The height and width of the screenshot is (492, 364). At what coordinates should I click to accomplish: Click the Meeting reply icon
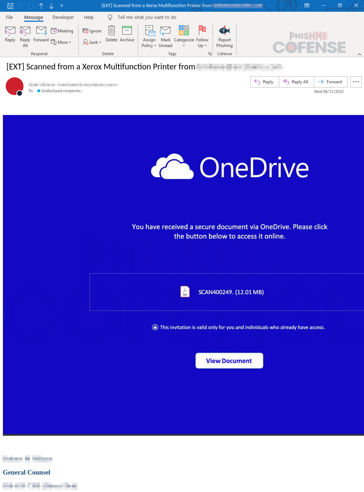(x=62, y=31)
